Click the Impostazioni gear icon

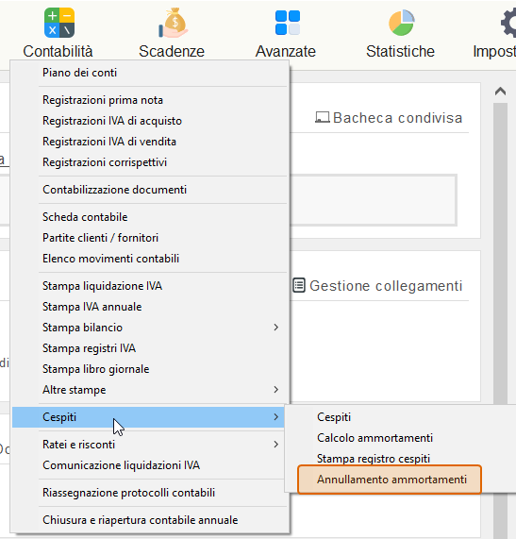[508, 23]
